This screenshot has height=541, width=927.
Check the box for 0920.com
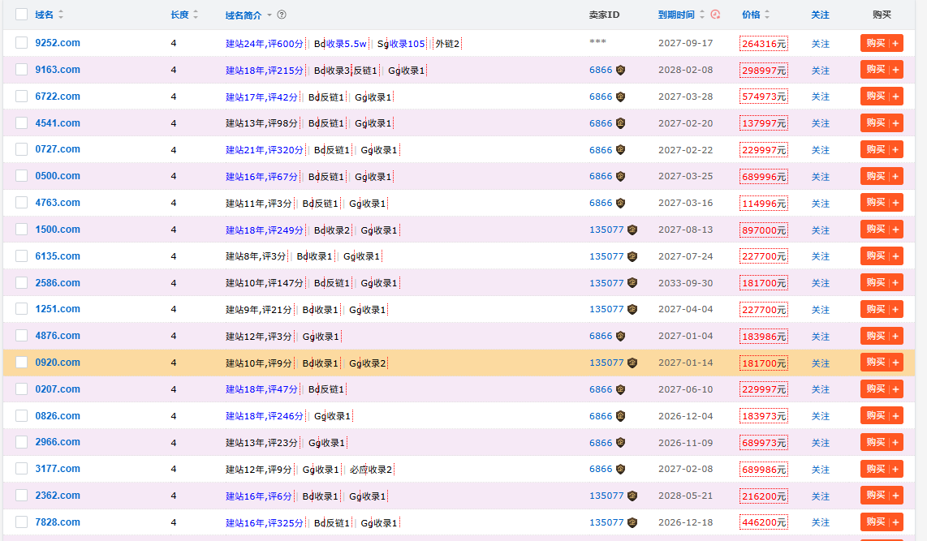click(x=21, y=363)
